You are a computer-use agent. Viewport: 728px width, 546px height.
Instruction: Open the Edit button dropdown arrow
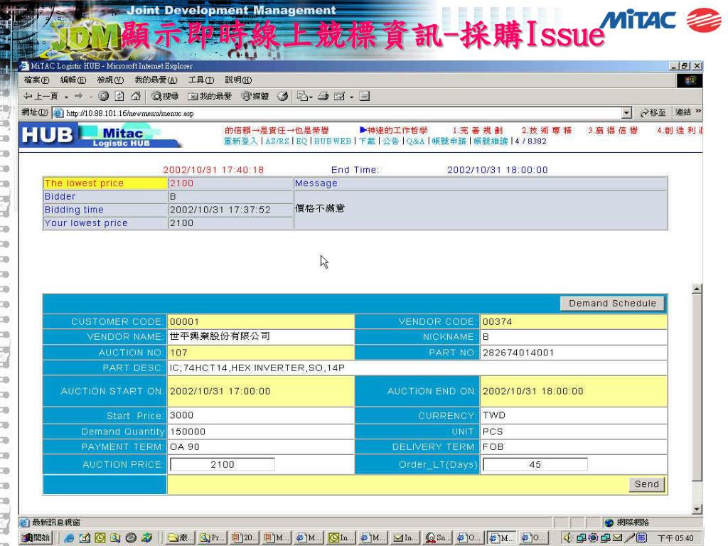click(x=351, y=97)
